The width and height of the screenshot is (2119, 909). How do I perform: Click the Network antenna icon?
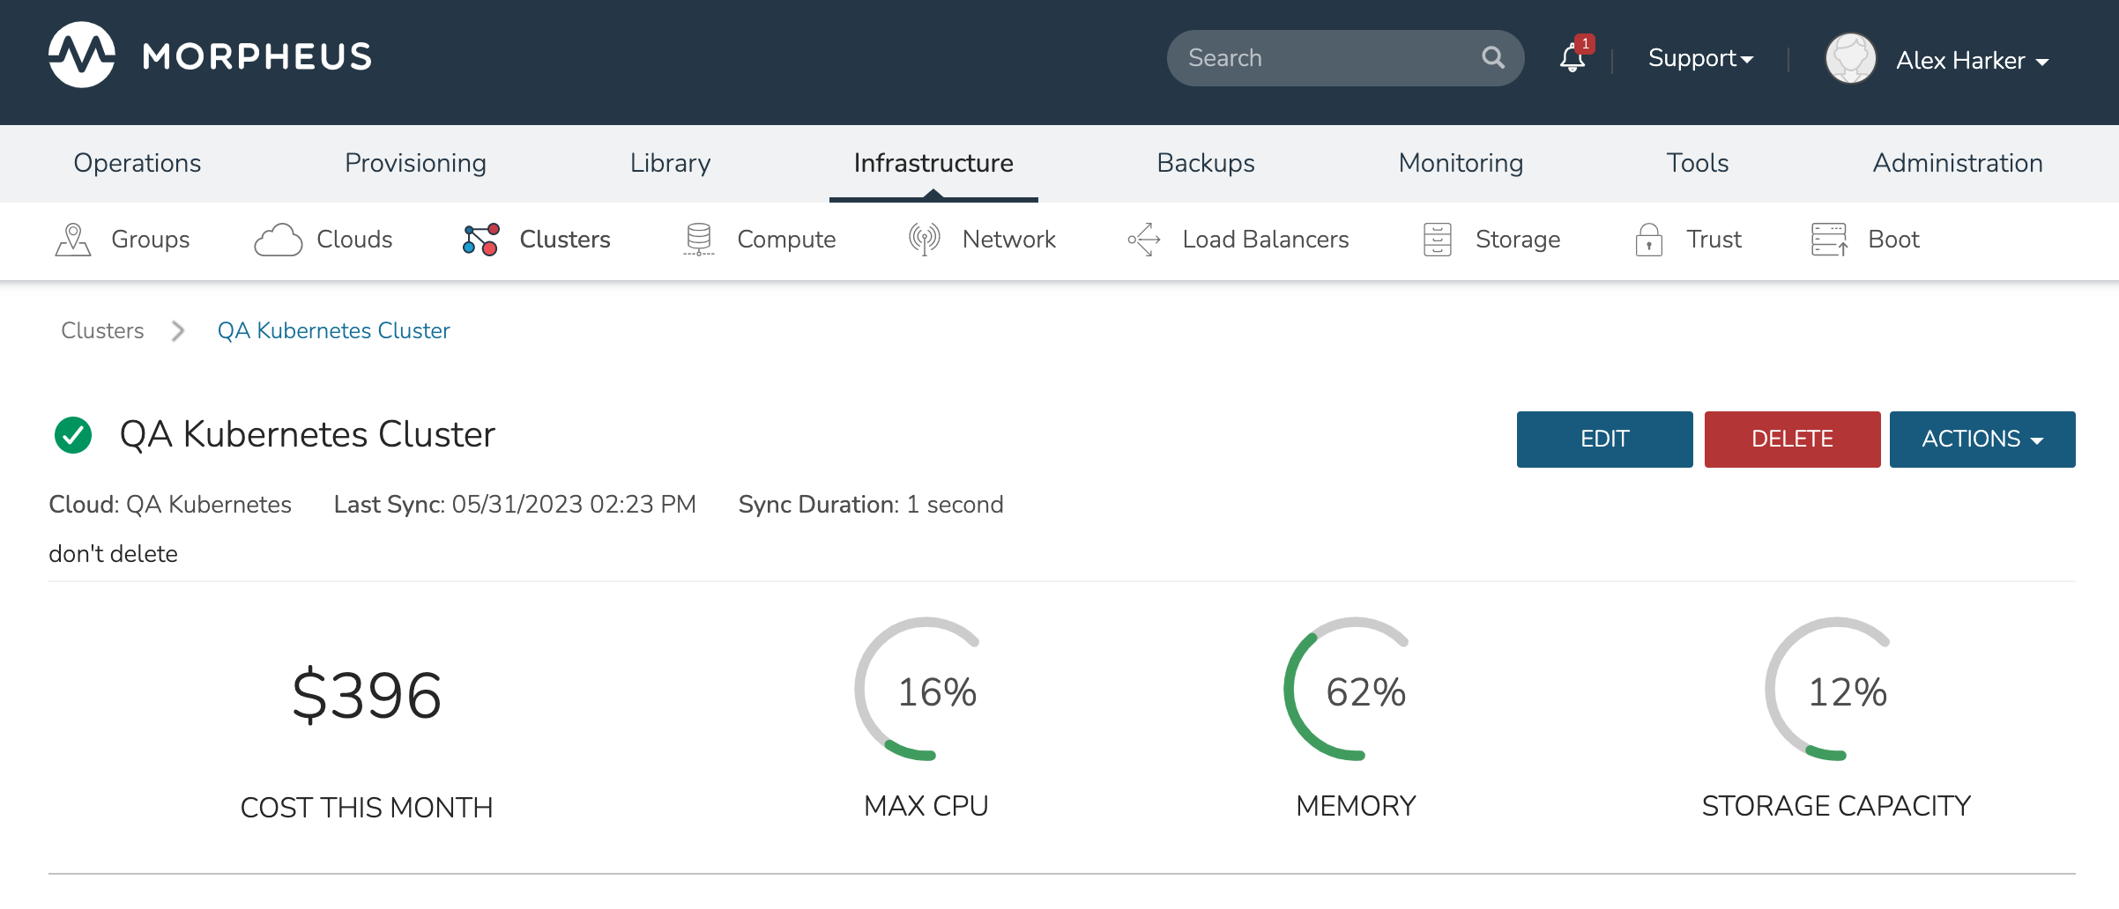[924, 240]
